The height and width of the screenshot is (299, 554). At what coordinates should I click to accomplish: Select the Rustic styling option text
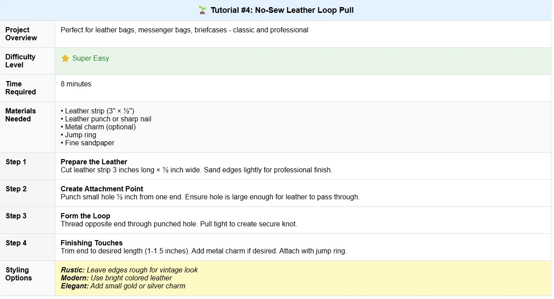tap(129, 270)
